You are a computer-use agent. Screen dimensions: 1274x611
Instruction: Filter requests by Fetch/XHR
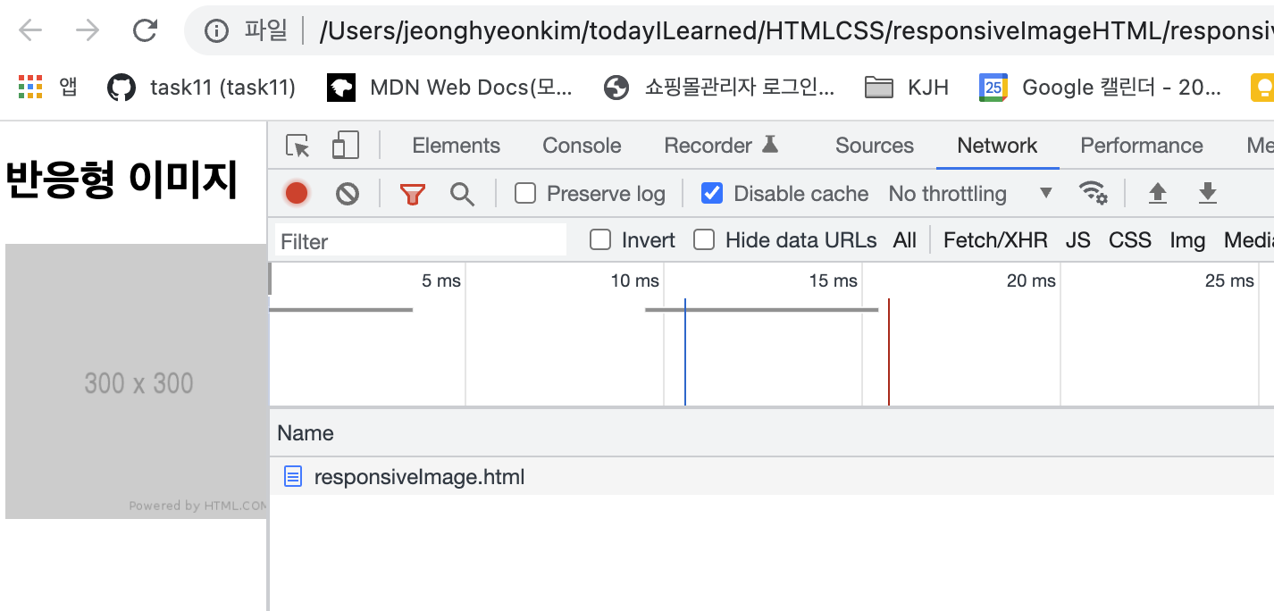pyautogui.click(x=995, y=239)
